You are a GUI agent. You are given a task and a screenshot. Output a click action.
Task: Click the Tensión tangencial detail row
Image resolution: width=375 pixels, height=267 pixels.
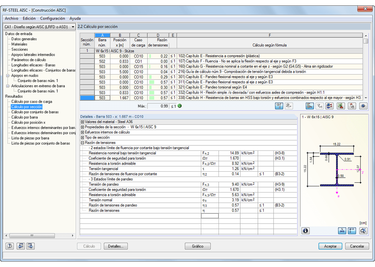(x=189, y=169)
